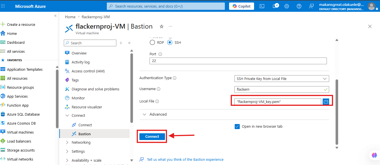The height and width of the screenshot is (165, 380).
Task: Open the notifications bell
Action: pyautogui.click(x=275, y=6)
